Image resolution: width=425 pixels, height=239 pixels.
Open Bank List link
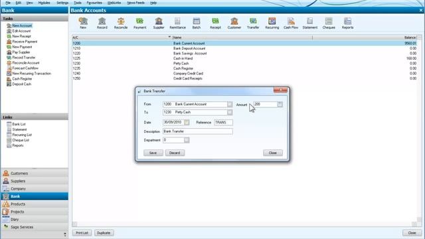(19, 124)
